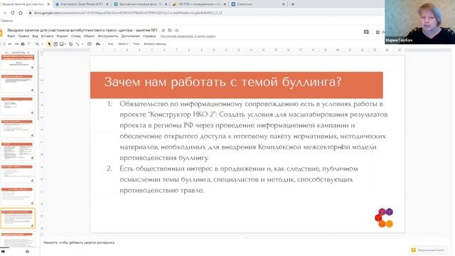The width and height of the screenshot is (455, 256).
Task: Go to browser home page
Action: coord(21,13)
